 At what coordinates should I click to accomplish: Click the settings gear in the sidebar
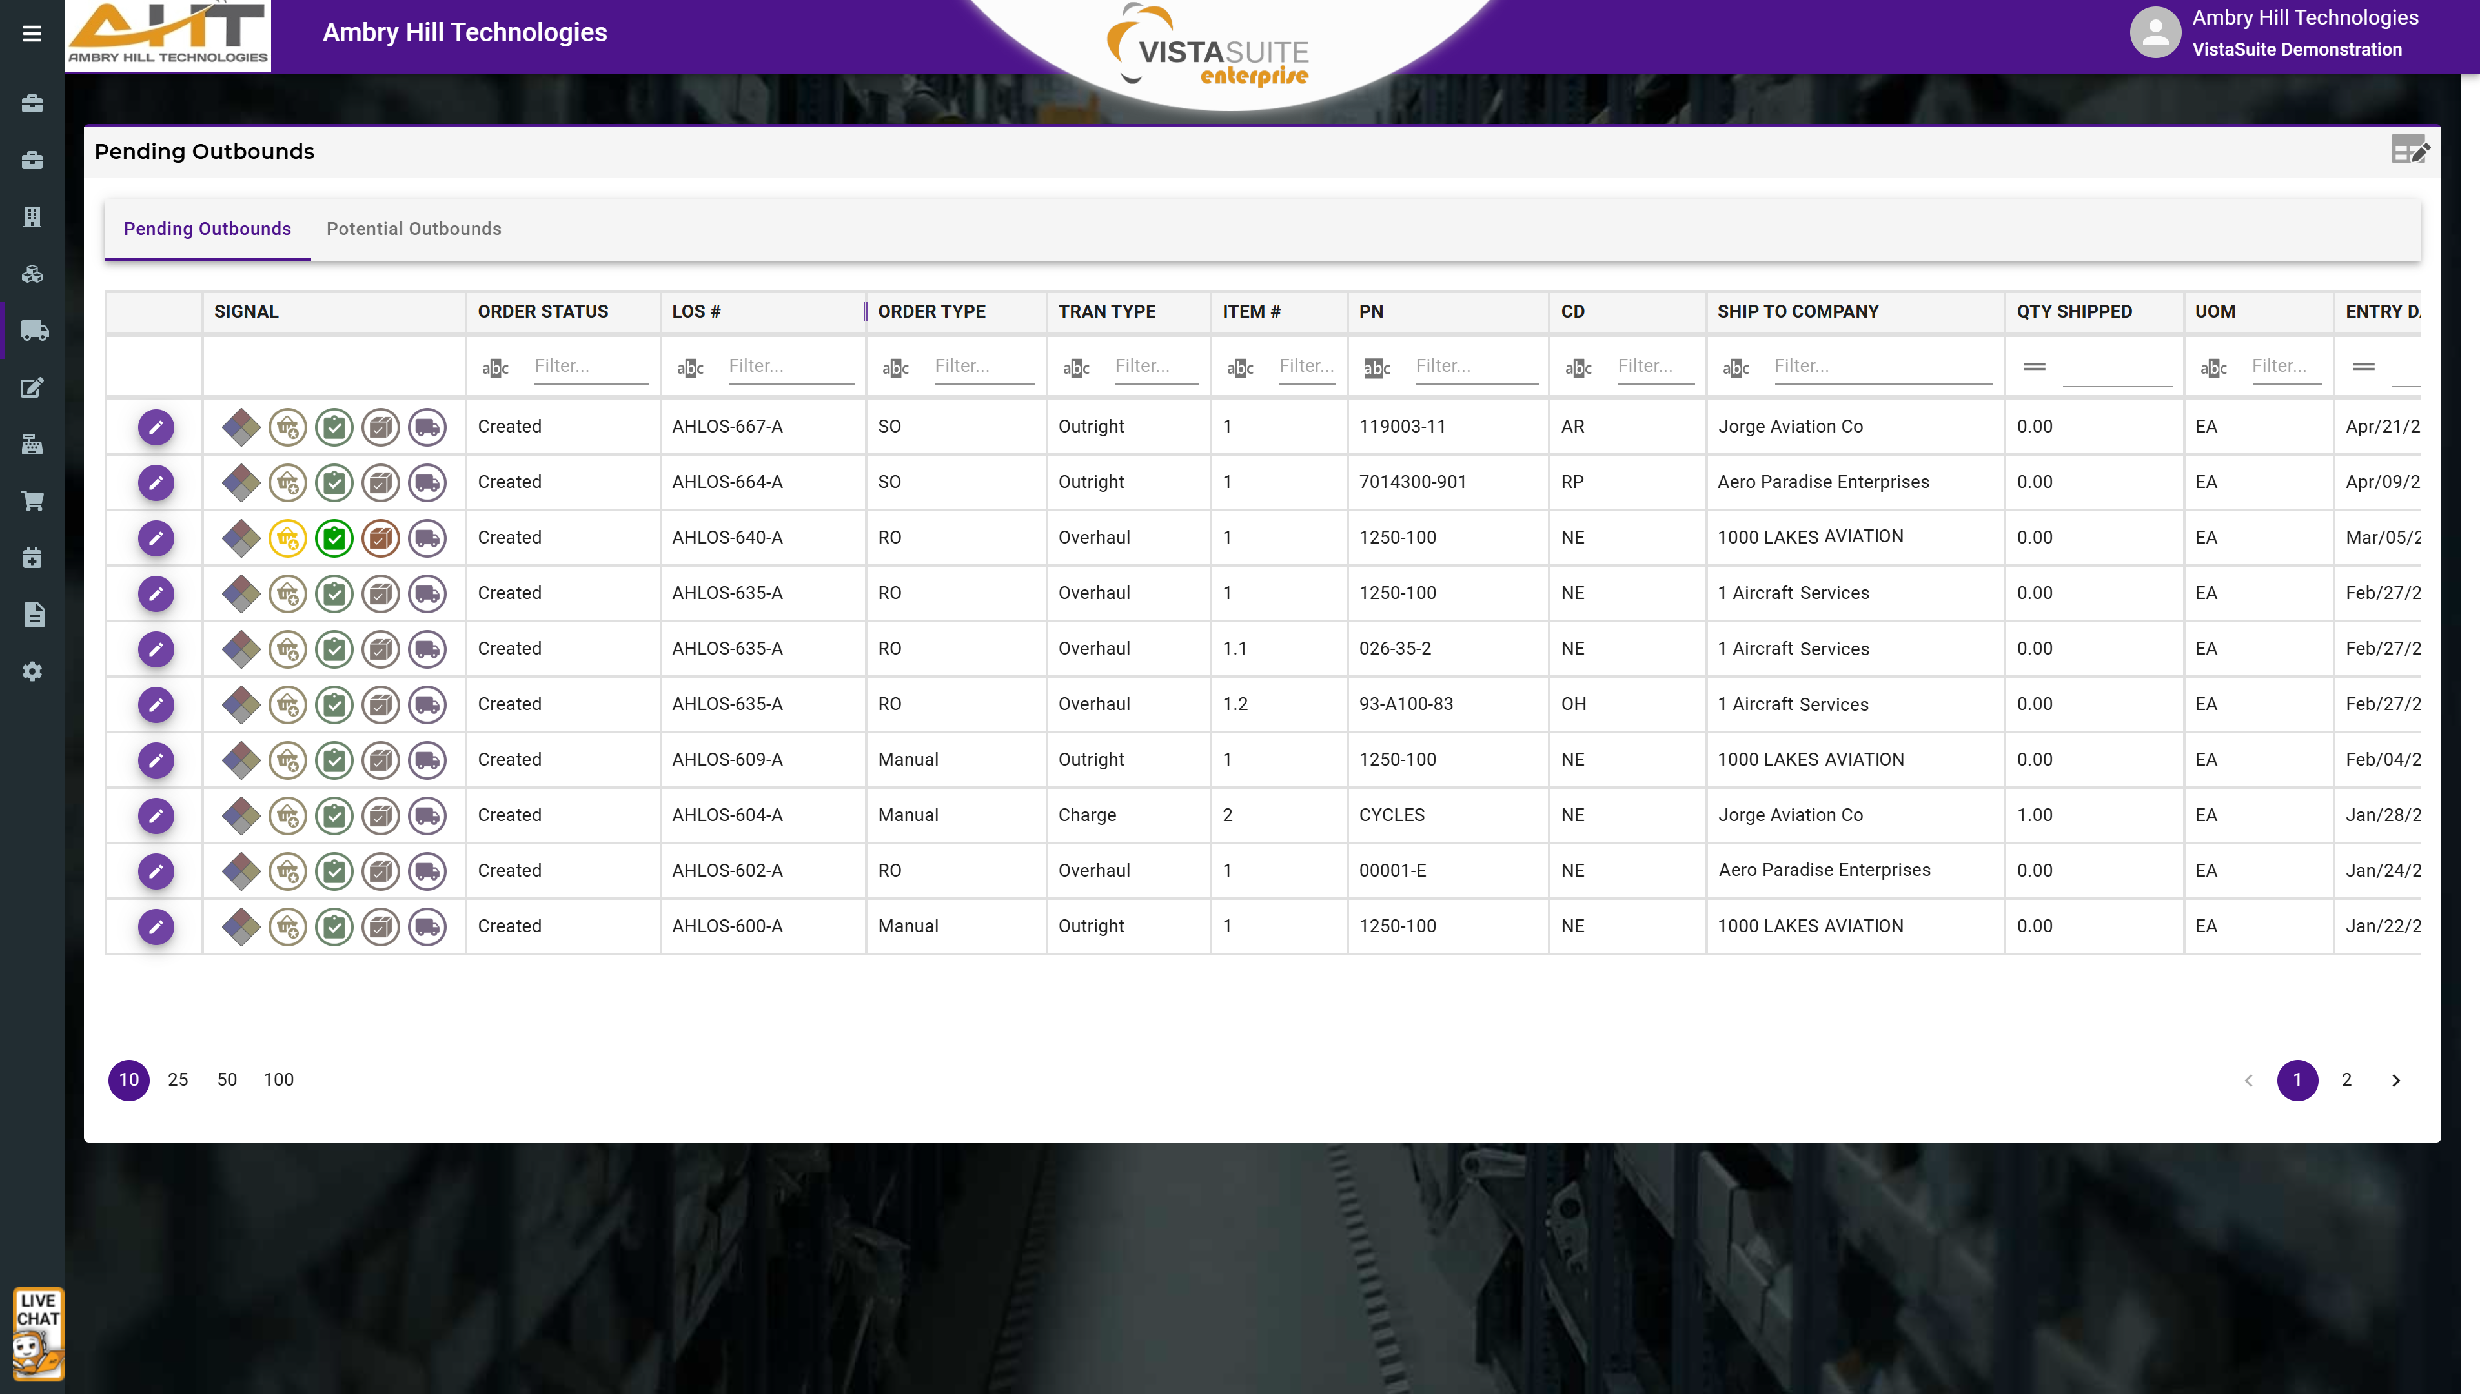tap(33, 671)
